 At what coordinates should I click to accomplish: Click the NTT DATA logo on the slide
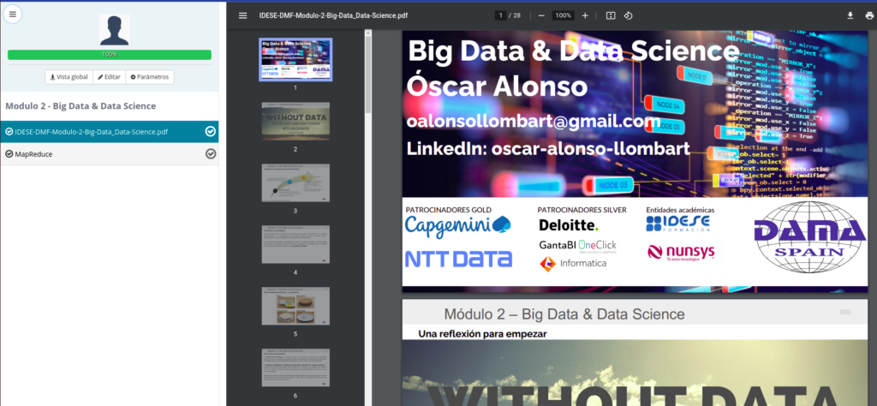point(458,259)
